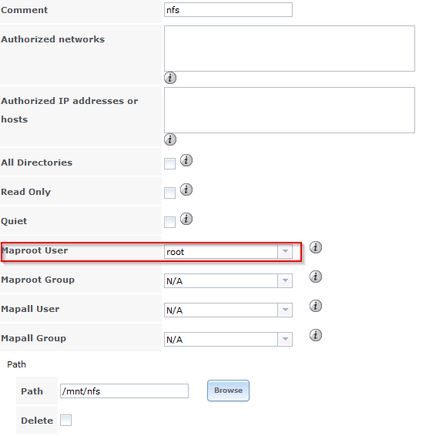429x436 pixels.
Task: Show help info for All Directories
Action: 186,160
